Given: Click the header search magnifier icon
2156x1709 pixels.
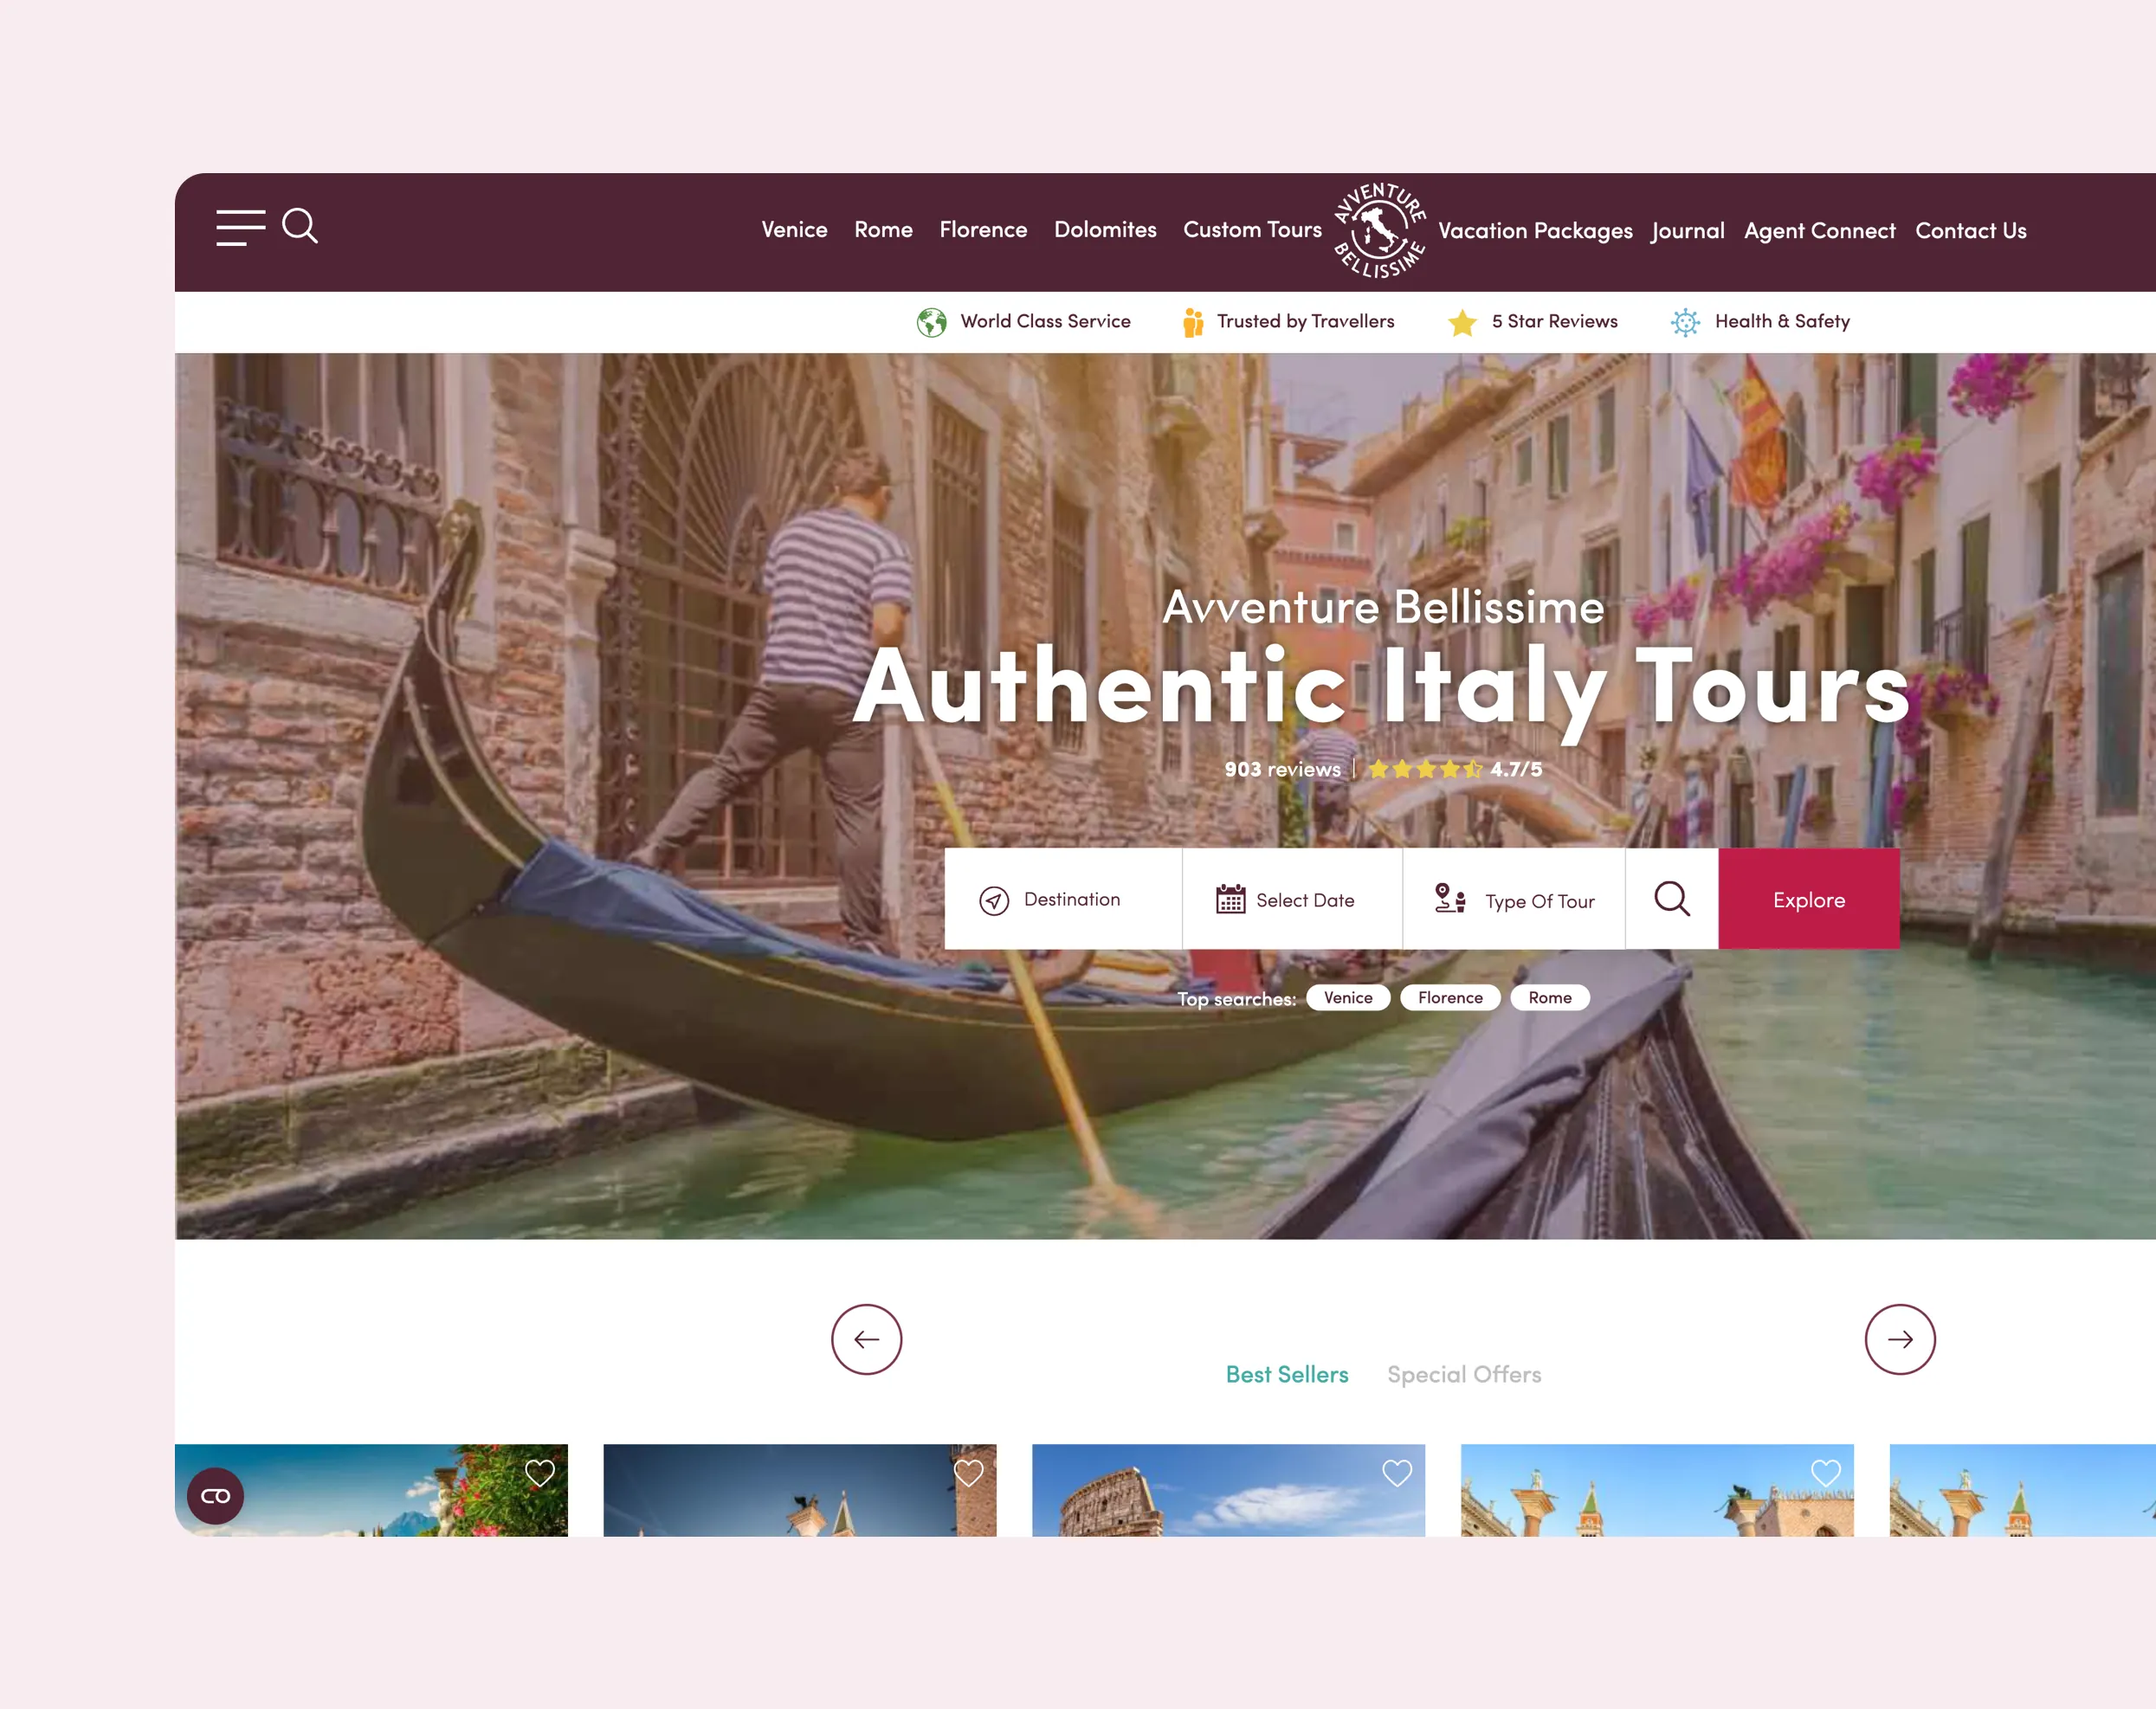Looking at the screenshot, I should pyautogui.click(x=300, y=226).
